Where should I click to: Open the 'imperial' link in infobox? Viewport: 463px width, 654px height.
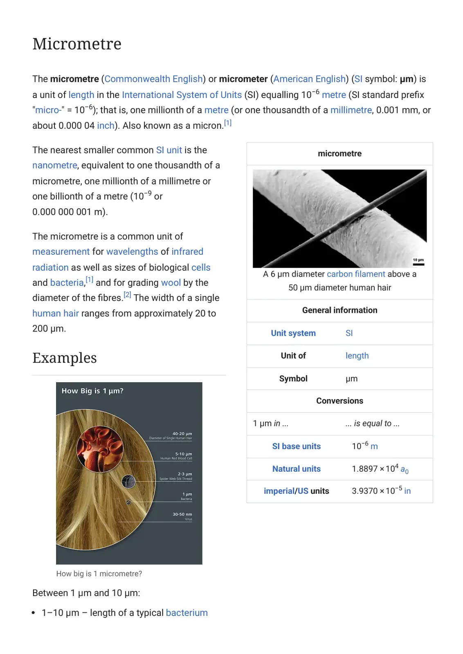point(279,491)
